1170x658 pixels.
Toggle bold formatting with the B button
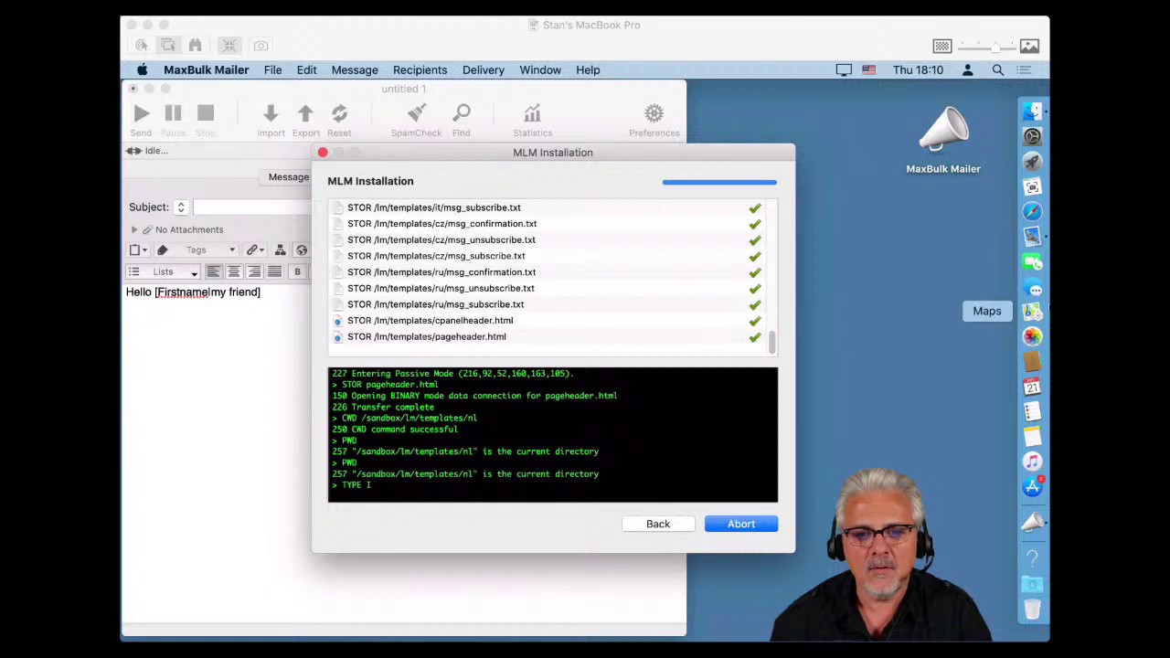click(x=297, y=271)
